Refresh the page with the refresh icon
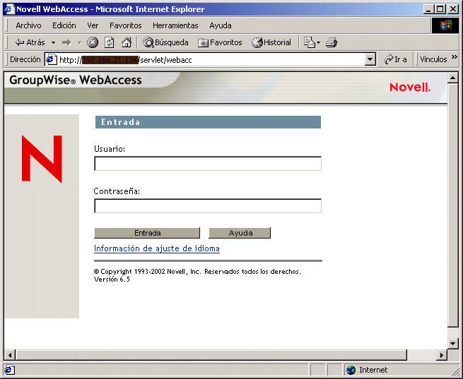 110,42
